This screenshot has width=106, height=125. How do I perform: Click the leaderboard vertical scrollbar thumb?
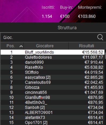105,55
